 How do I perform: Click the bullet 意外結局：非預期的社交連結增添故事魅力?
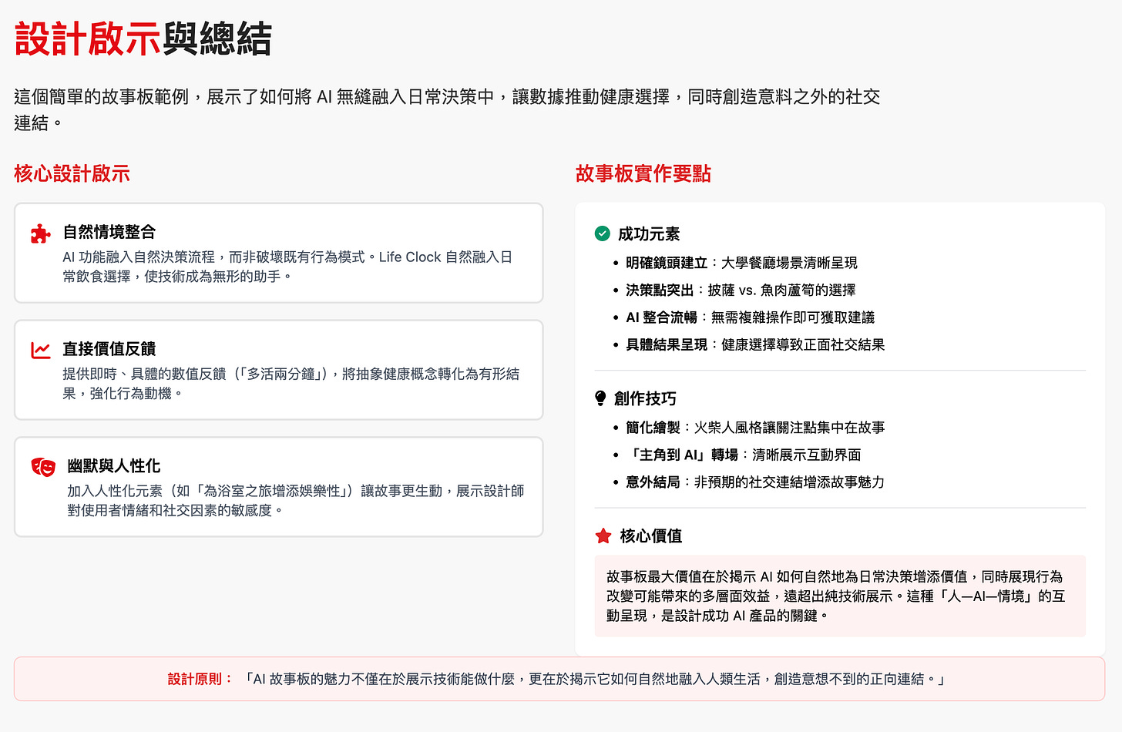[755, 482]
